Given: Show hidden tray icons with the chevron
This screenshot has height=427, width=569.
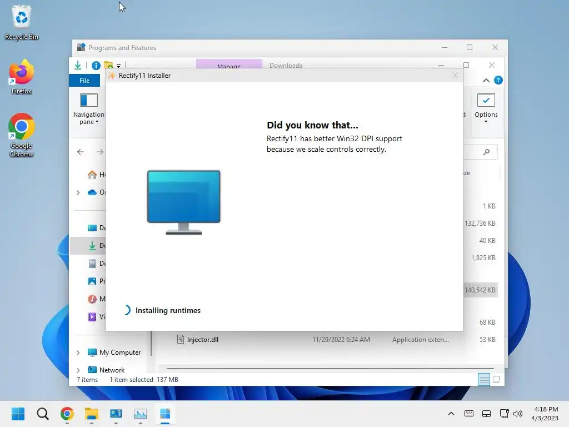Looking at the screenshot, I should click(451, 414).
